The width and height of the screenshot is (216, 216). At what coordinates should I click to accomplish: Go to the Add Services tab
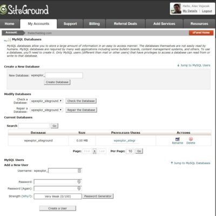click(x=164, y=24)
